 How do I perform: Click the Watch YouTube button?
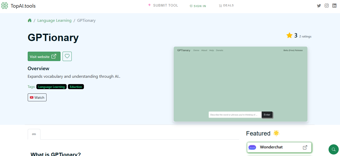tap(37, 97)
